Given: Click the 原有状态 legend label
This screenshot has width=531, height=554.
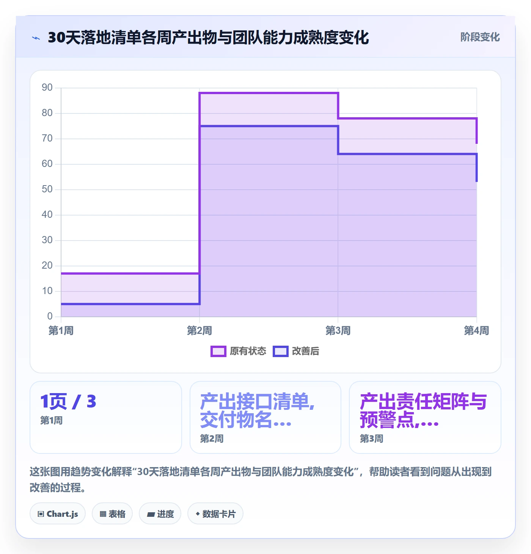Looking at the screenshot, I should click(x=248, y=351).
